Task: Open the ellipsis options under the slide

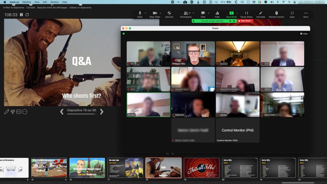Action: pyautogui.click(x=25, y=112)
